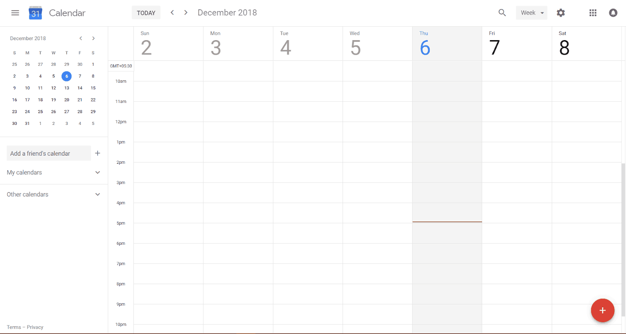The width and height of the screenshot is (626, 334).
Task: Open Sunday 2 day header
Action: (x=146, y=44)
